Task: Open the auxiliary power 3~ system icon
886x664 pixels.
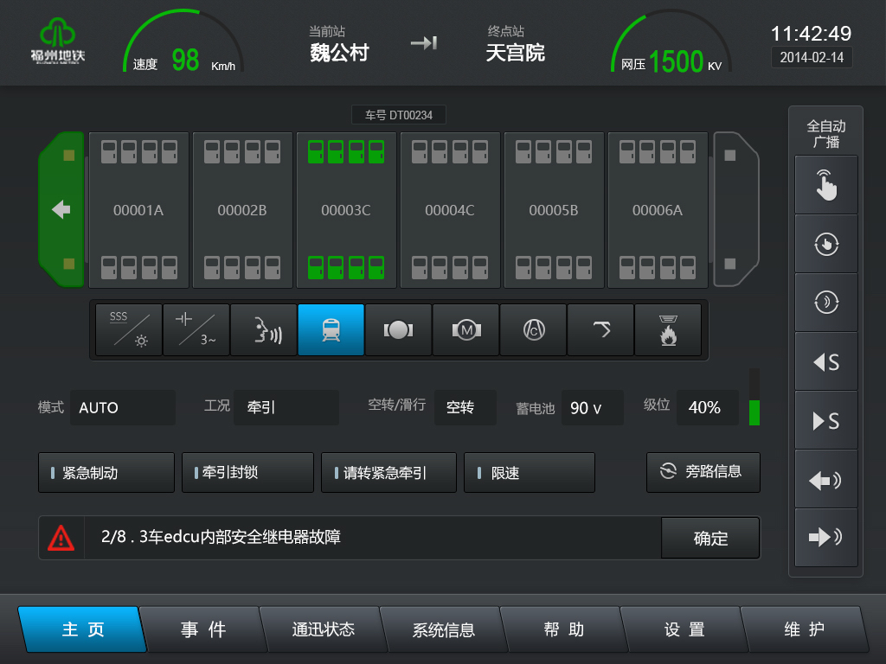Action: point(195,329)
